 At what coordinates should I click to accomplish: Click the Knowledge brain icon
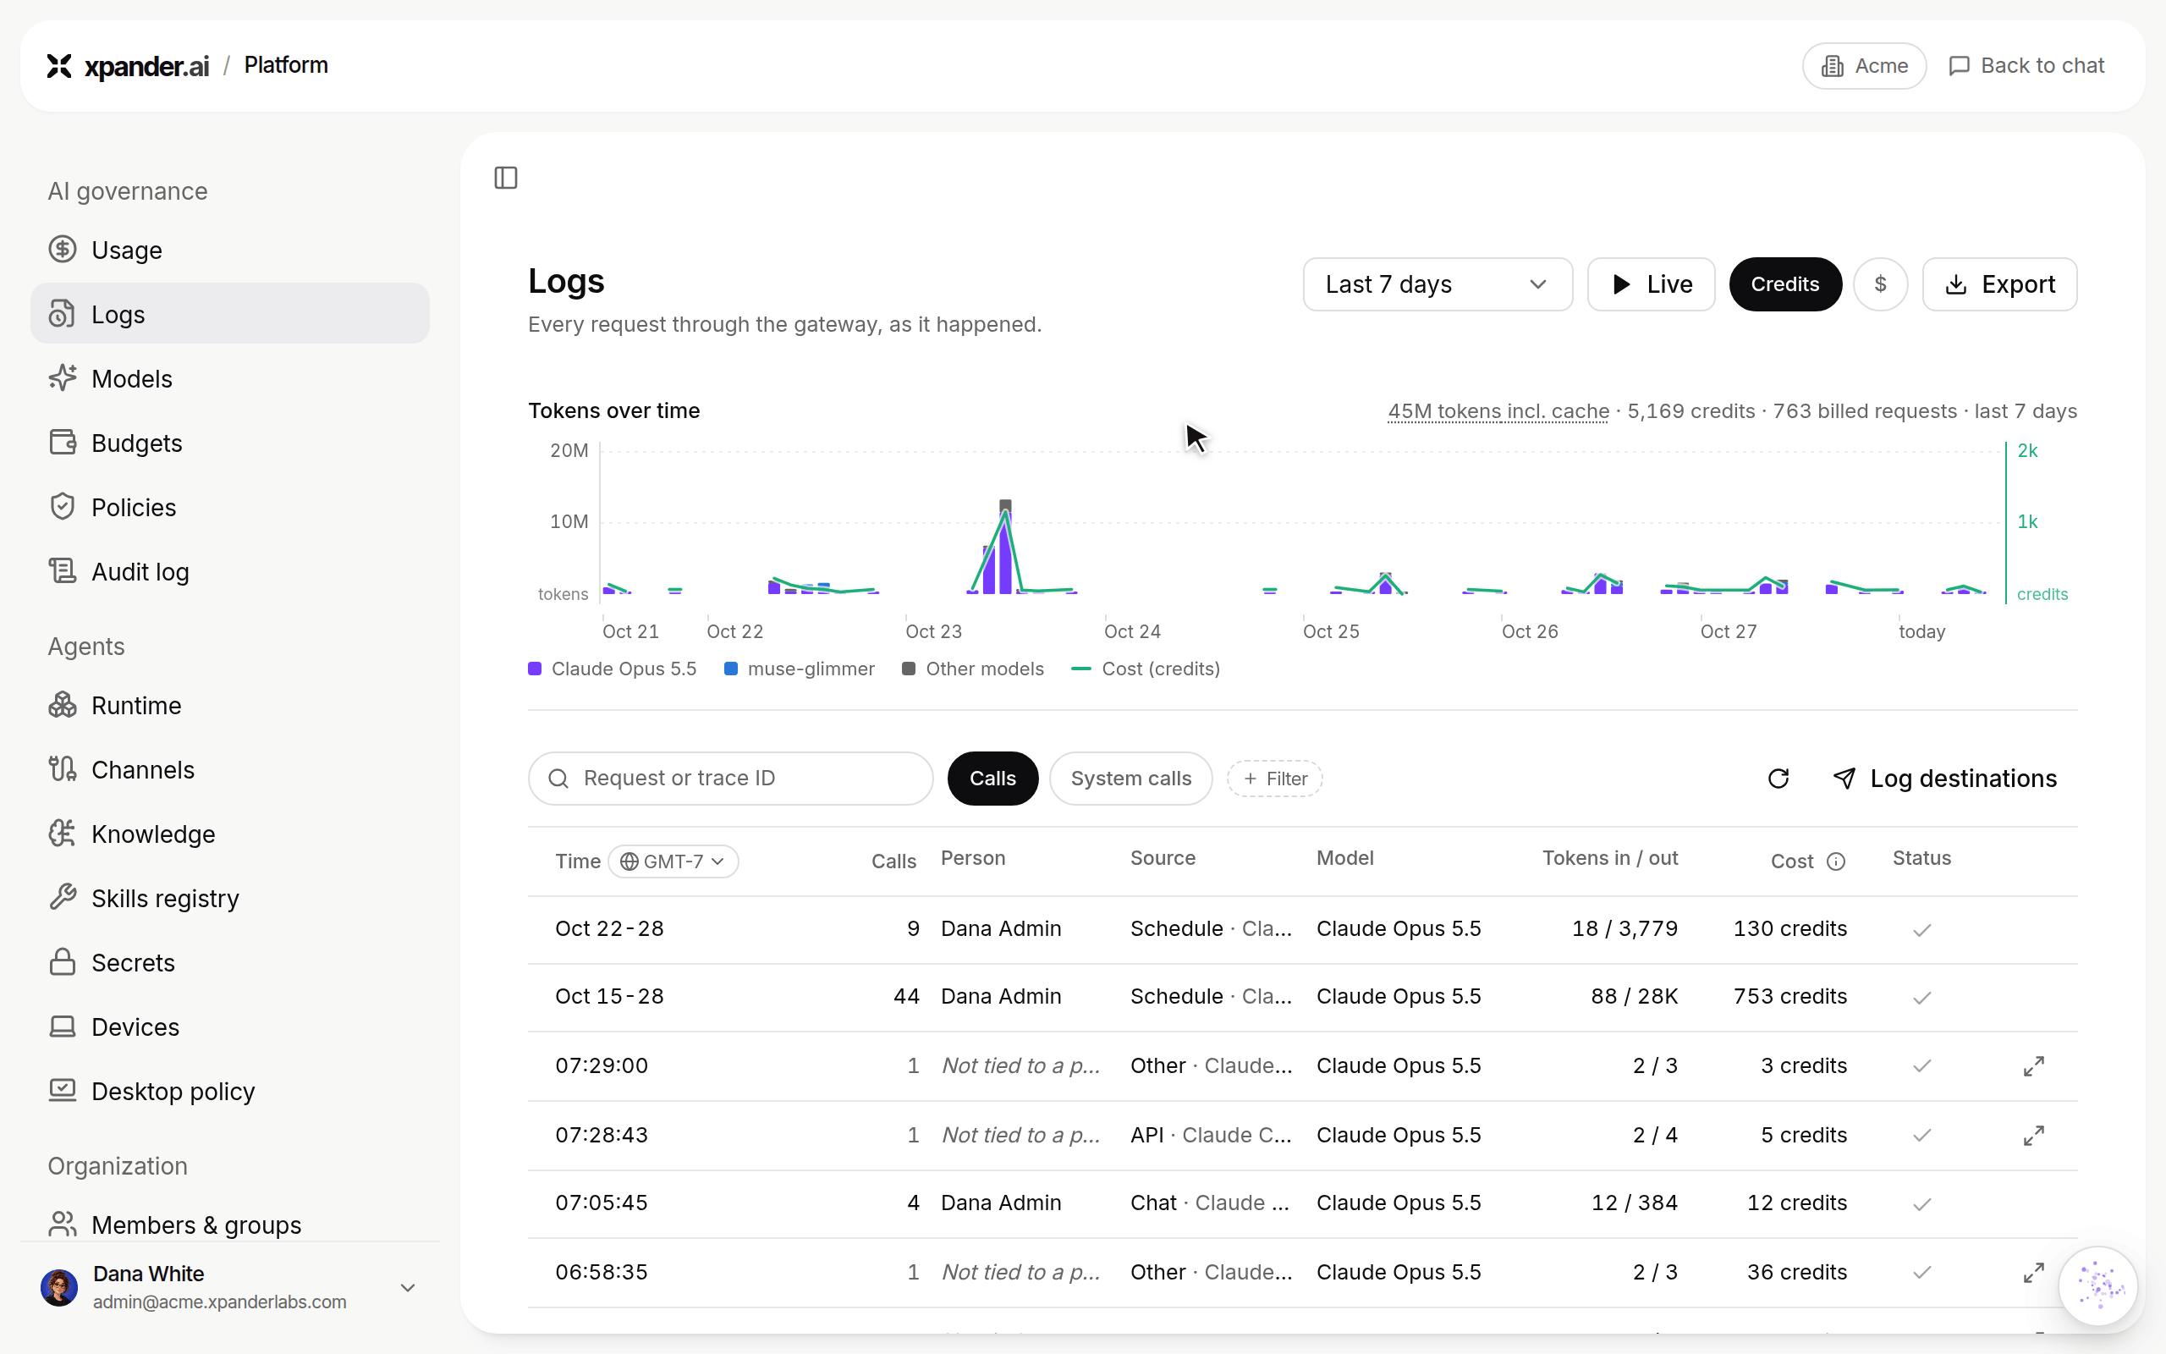[63, 834]
